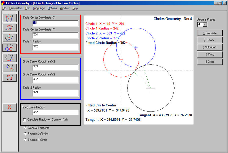Select calculator 2 circle and line icon
Screen dimensions: 228x153
click(10, 28)
